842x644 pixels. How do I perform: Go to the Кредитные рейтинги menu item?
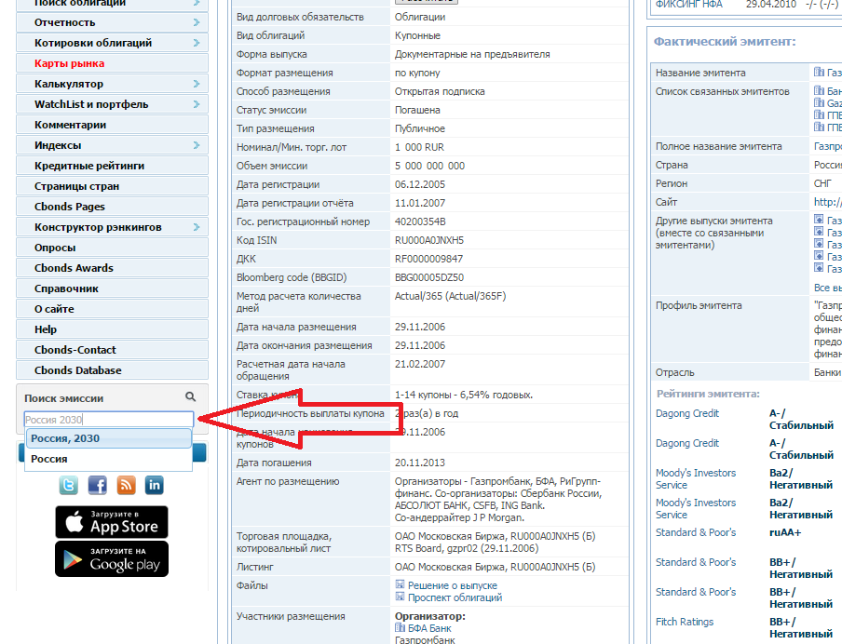(x=89, y=166)
